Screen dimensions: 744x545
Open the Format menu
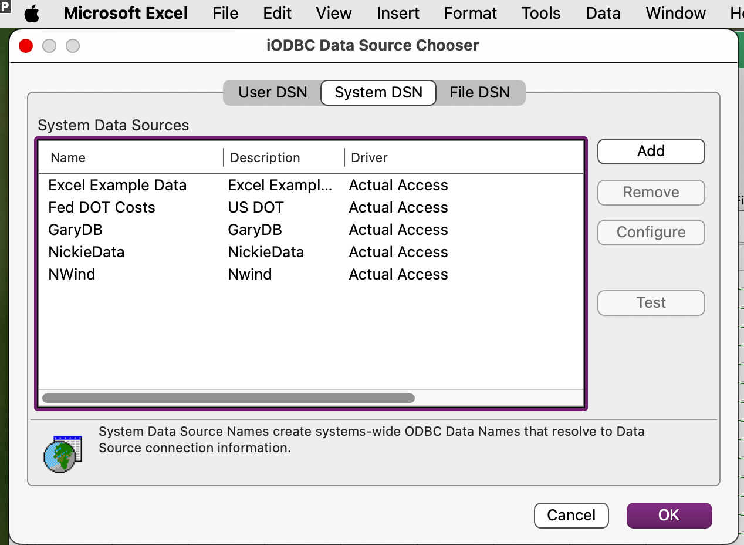coord(470,13)
